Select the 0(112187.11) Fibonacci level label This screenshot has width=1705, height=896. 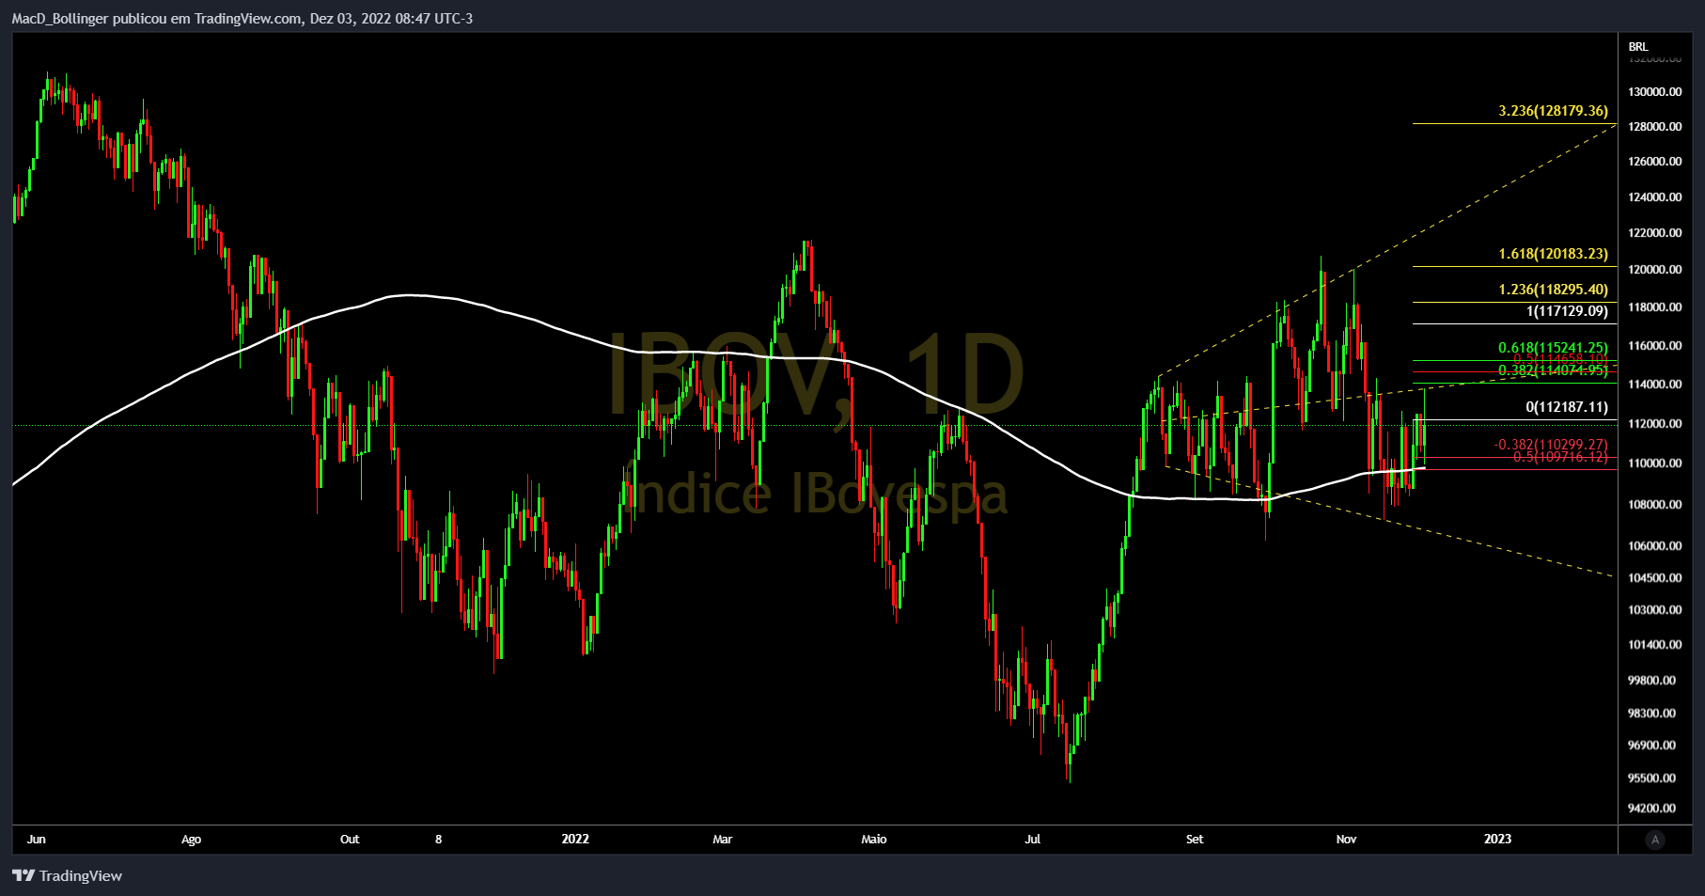point(1567,407)
